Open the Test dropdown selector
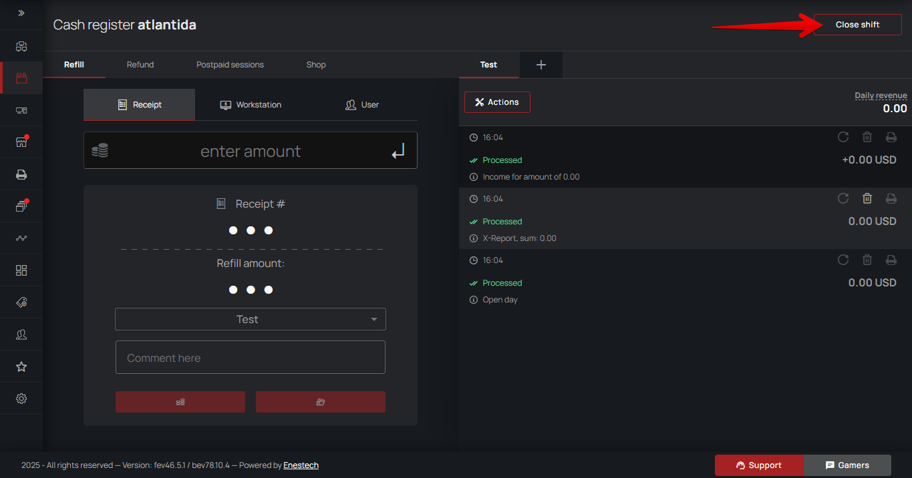 click(251, 319)
